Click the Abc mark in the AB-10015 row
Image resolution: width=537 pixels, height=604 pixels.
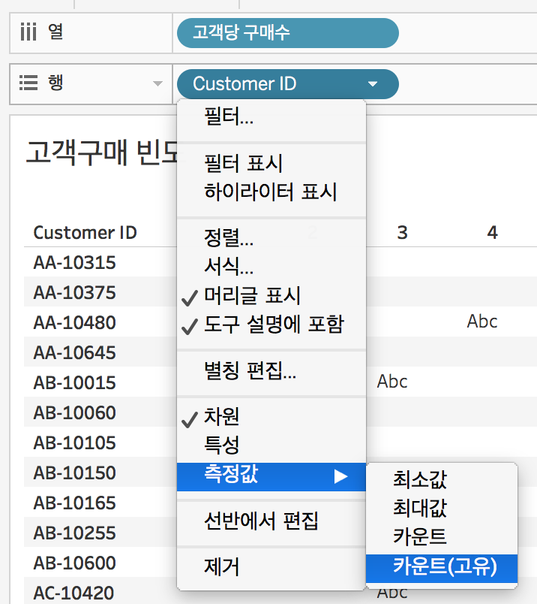pyautogui.click(x=392, y=382)
